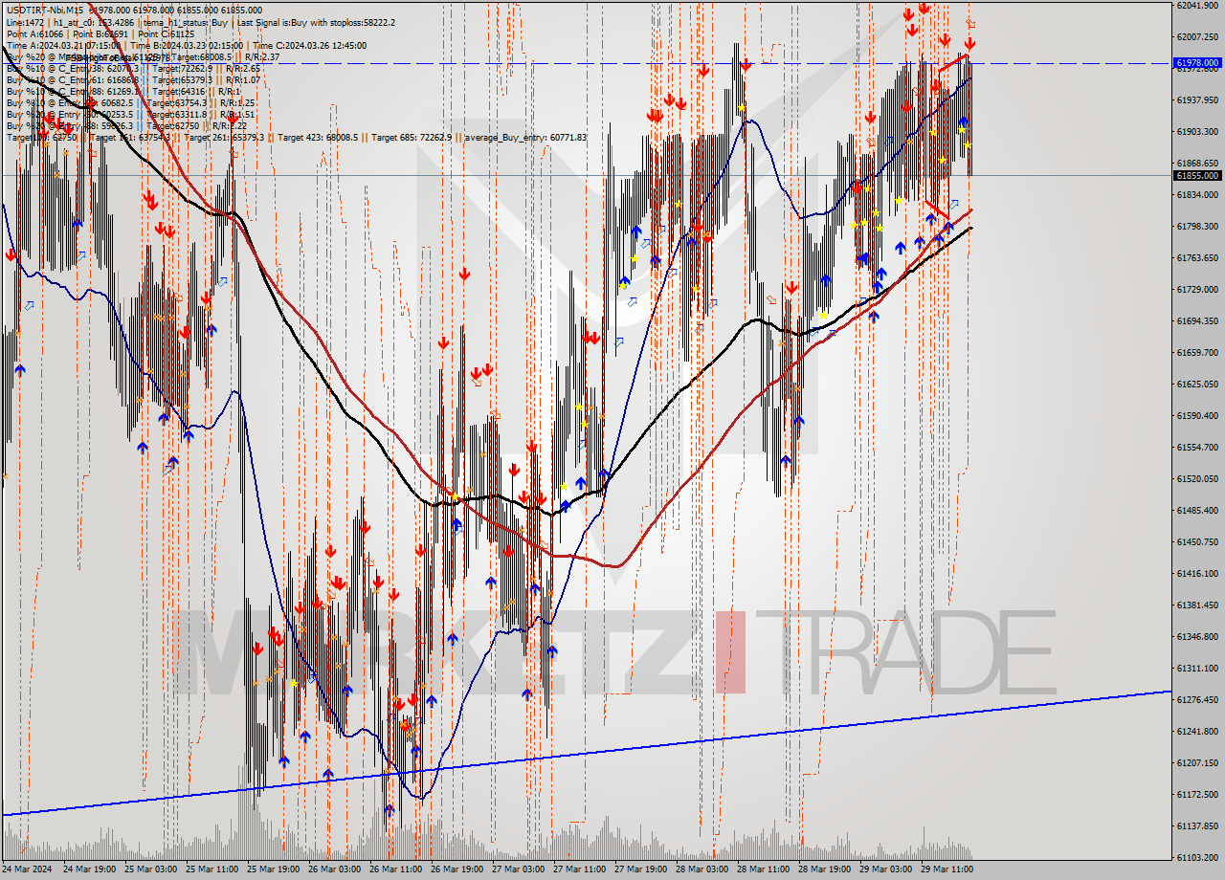Click the 61937.950 price axis label
This screenshot has height=880, width=1225.
(1197, 99)
